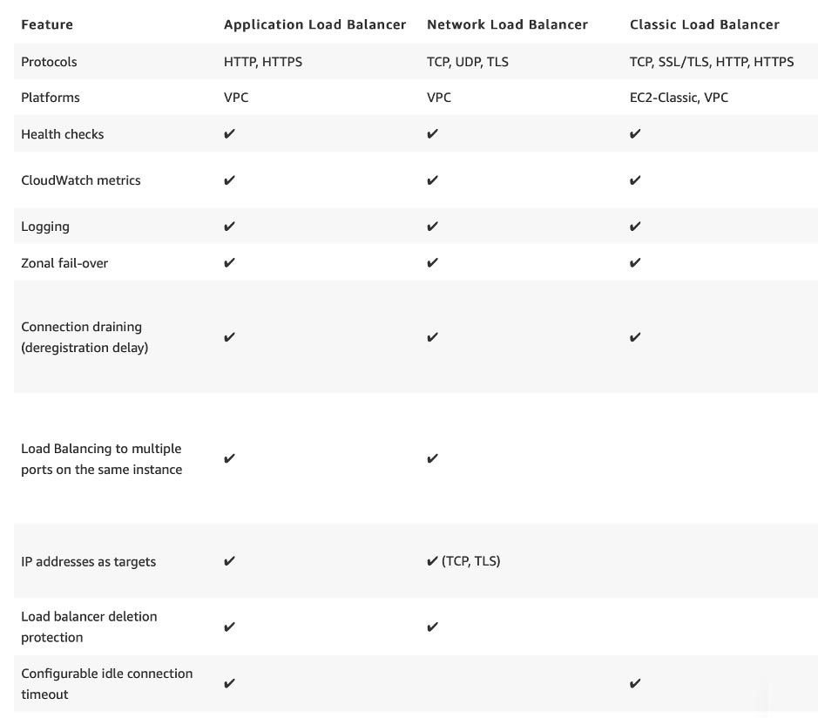The image size is (818, 718).
Task: Click Application Load Balancer IP addresses checkmark
Action: click(230, 561)
